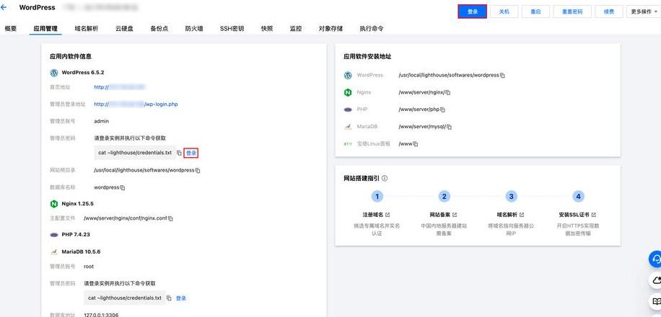Image resolution: width=661 pixels, height=317 pixels.
Task: Open the 注册域名 guide link
Action: point(376,215)
